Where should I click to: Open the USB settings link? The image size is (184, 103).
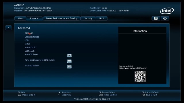point(27,40)
